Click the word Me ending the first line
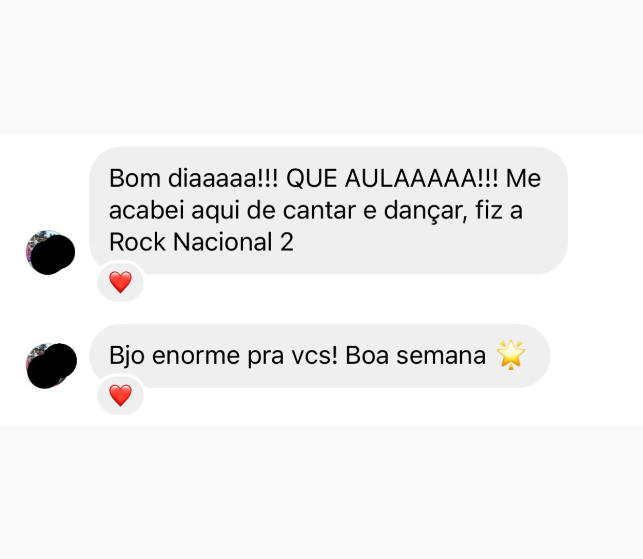This screenshot has height=559, width=643. [x=523, y=179]
